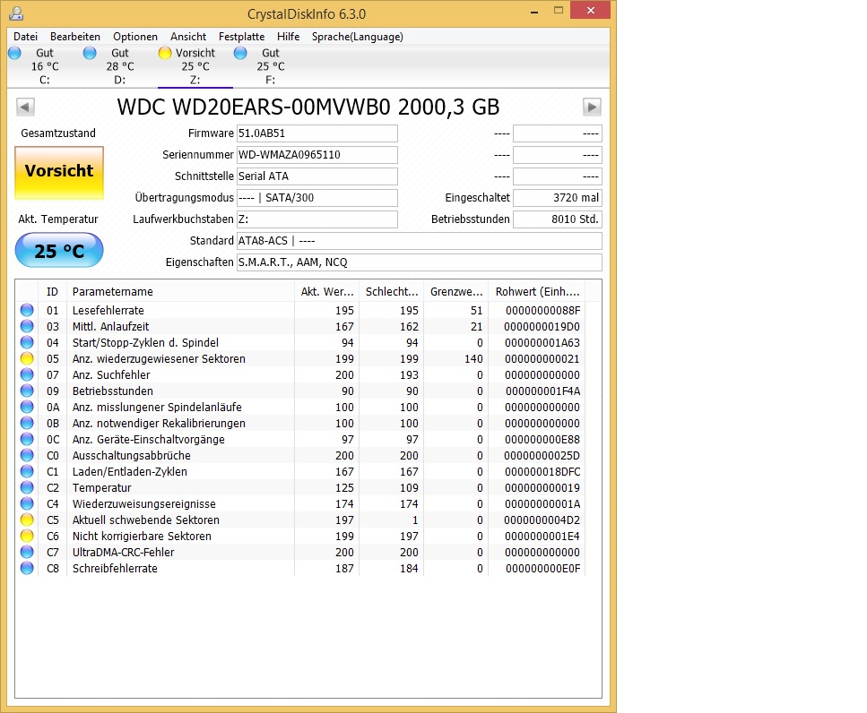867x713 pixels.
Task: Click status icon for Schreibfehlerrate
Action: pos(27,568)
